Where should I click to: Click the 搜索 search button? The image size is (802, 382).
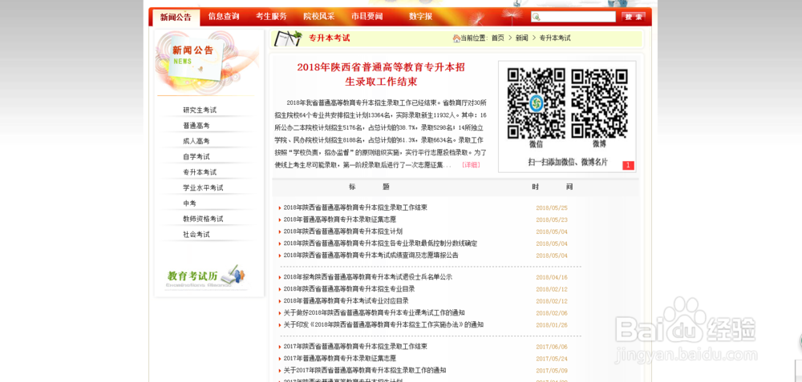pyautogui.click(x=634, y=17)
